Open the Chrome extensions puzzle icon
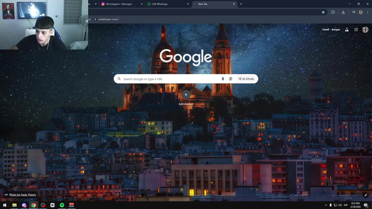This screenshot has width=372, height=209. (x=333, y=12)
